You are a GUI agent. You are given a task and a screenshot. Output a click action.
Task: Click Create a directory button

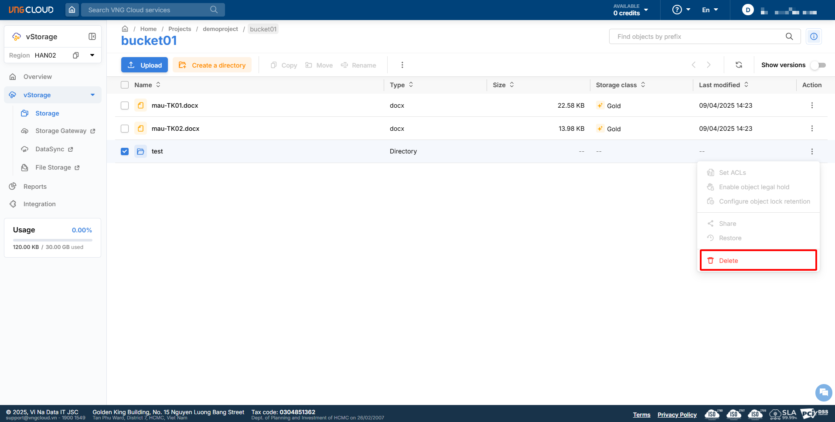point(212,65)
